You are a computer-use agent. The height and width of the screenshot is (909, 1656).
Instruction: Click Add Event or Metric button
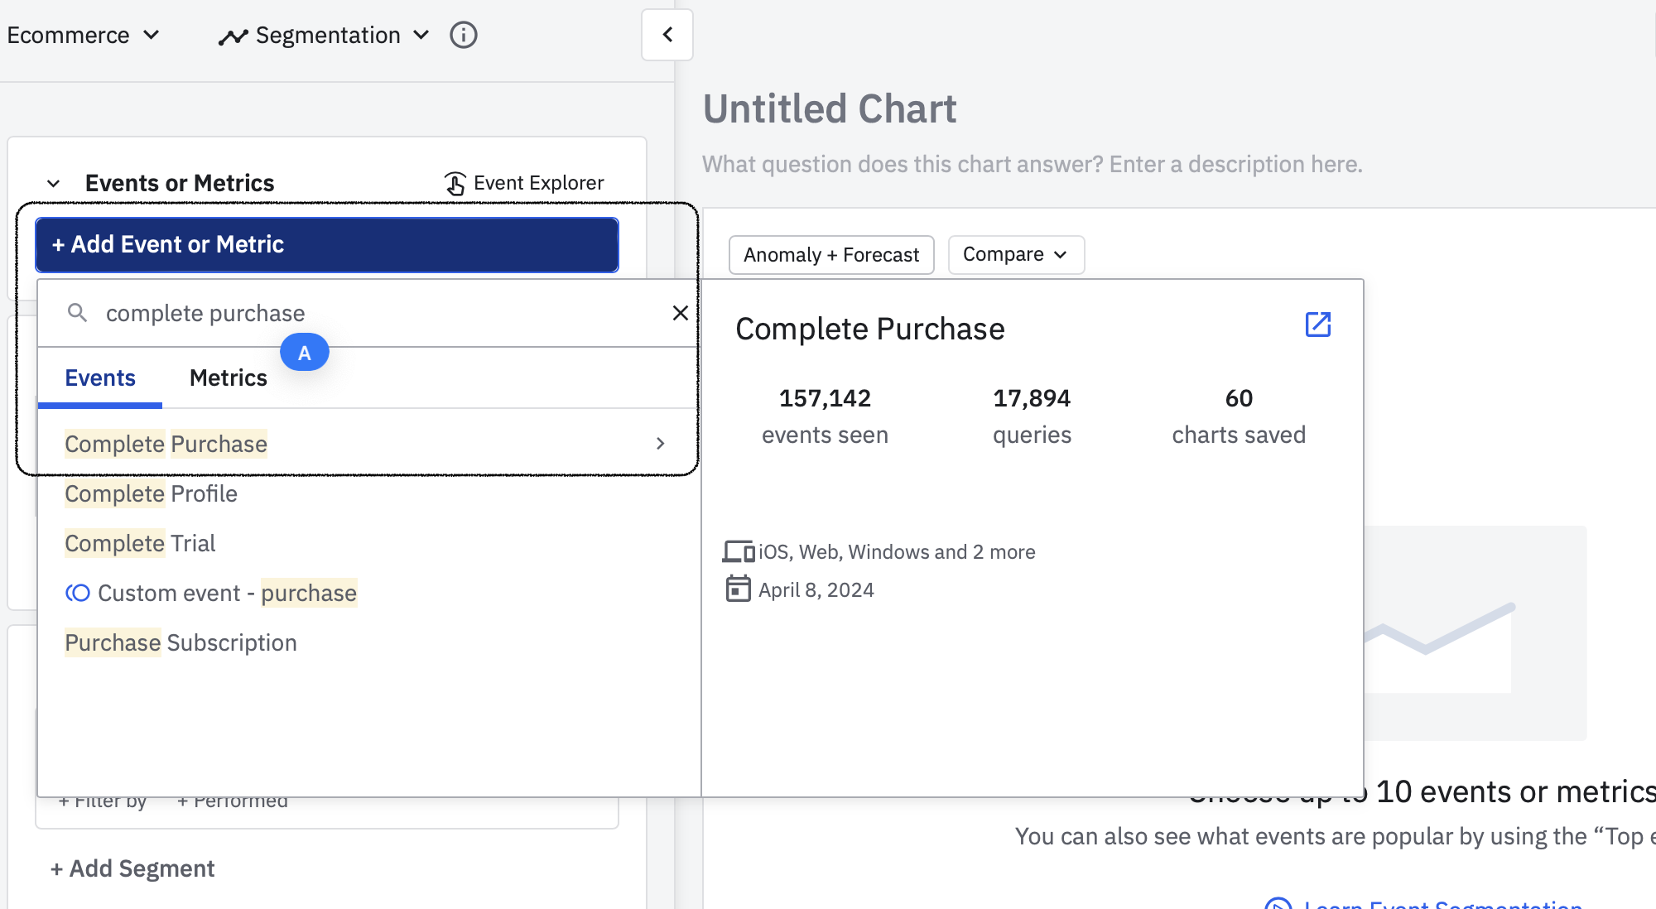(x=327, y=244)
